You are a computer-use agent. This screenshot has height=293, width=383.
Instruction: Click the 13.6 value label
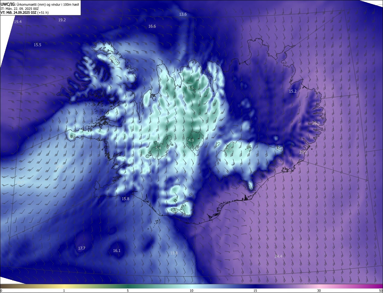(183, 14)
